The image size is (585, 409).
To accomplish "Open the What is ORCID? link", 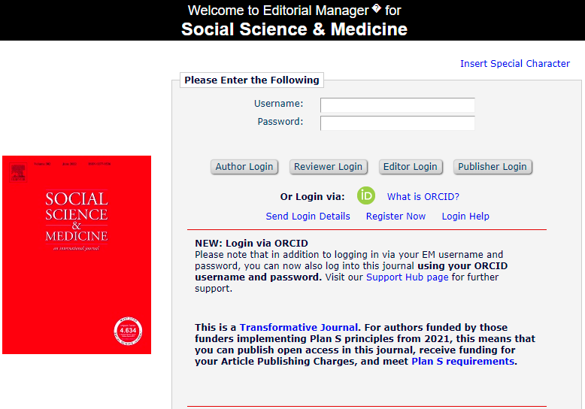I will pos(423,197).
